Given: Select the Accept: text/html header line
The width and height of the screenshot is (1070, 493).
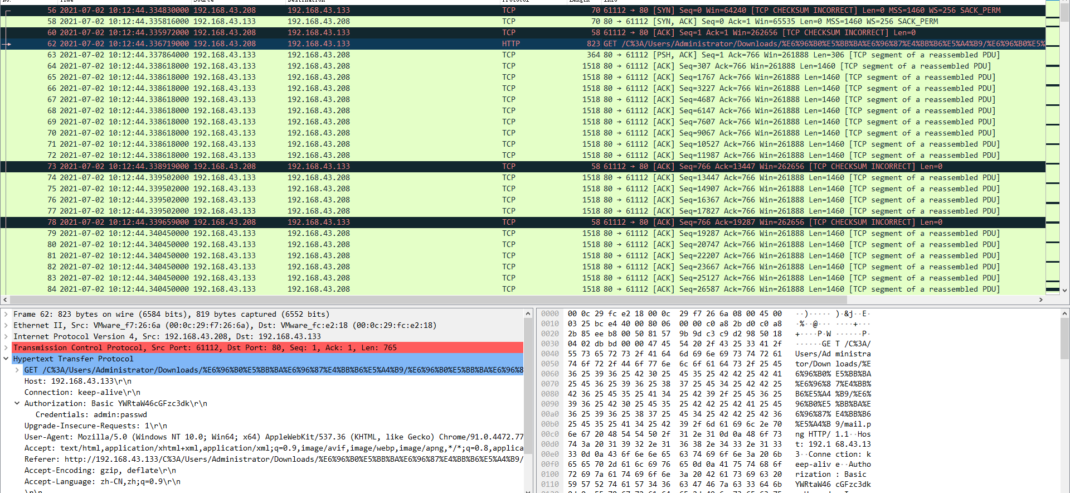Looking at the screenshot, I should coord(274,448).
